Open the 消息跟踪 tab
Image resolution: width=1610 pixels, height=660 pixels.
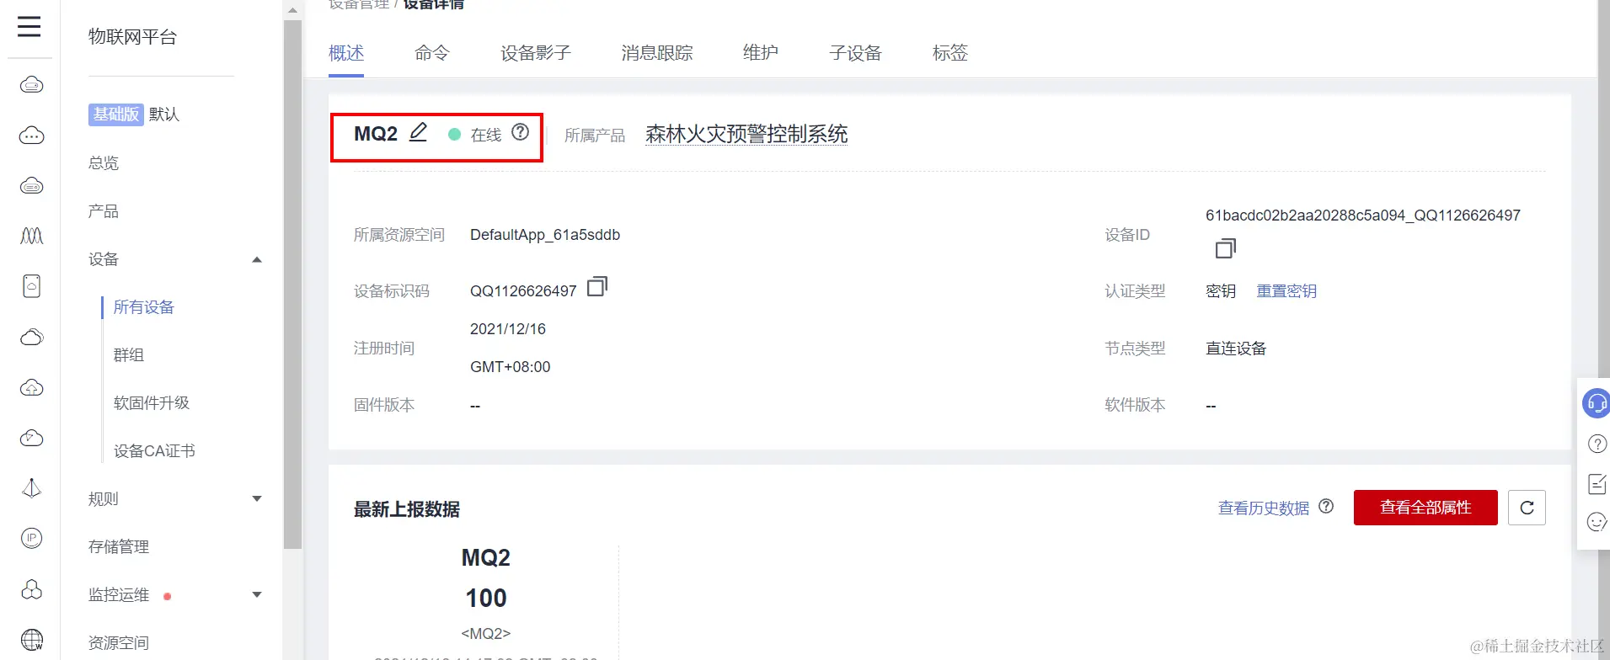point(657,53)
